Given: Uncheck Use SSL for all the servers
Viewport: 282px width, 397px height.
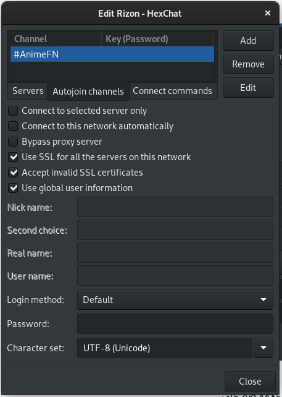Looking at the screenshot, I should 13,157.
